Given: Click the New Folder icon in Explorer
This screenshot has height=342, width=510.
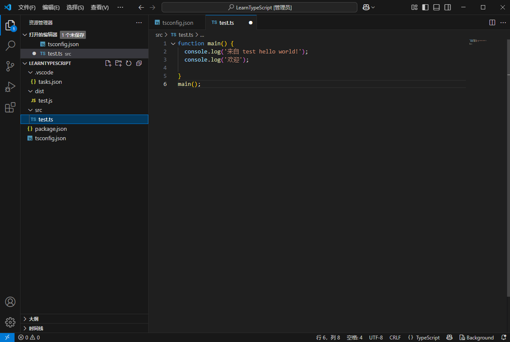Looking at the screenshot, I should (x=118, y=63).
